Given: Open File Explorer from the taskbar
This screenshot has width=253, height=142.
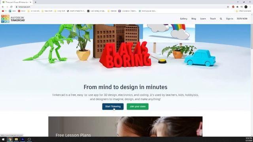Looking at the screenshot, I should pos(16,139).
